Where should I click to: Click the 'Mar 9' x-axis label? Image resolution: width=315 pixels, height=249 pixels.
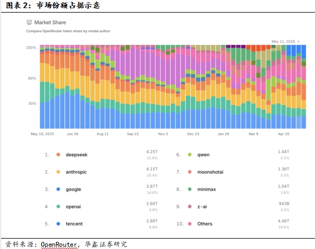pos(254,134)
